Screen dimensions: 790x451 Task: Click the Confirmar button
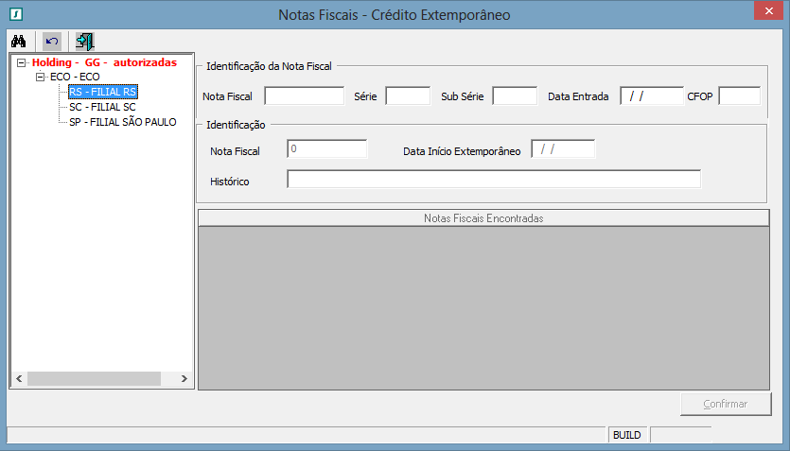pos(726,404)
